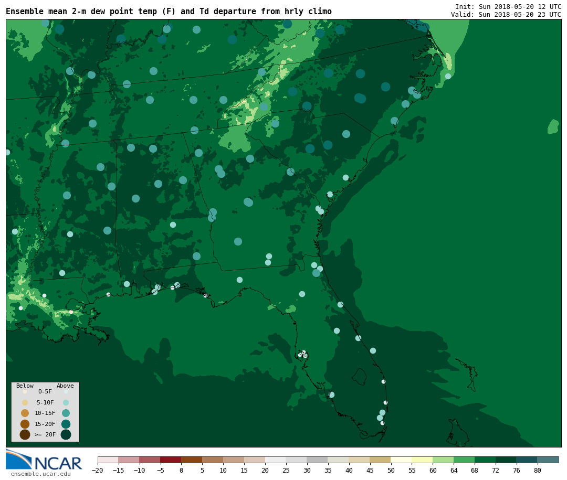Click the '>= 20F' legend label

coord(45,434)
